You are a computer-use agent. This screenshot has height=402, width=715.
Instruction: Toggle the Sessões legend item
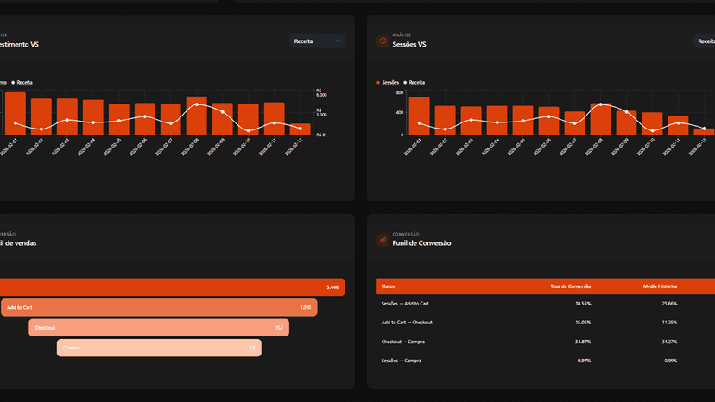click(388, 83)
